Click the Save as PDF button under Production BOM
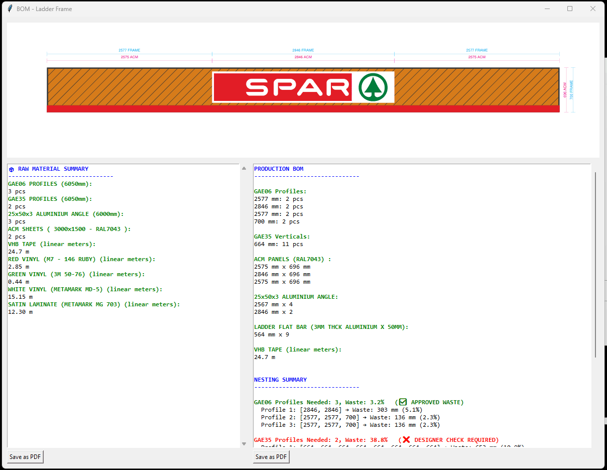Screen dimensions: 607x470 click(x=271, y=456)
